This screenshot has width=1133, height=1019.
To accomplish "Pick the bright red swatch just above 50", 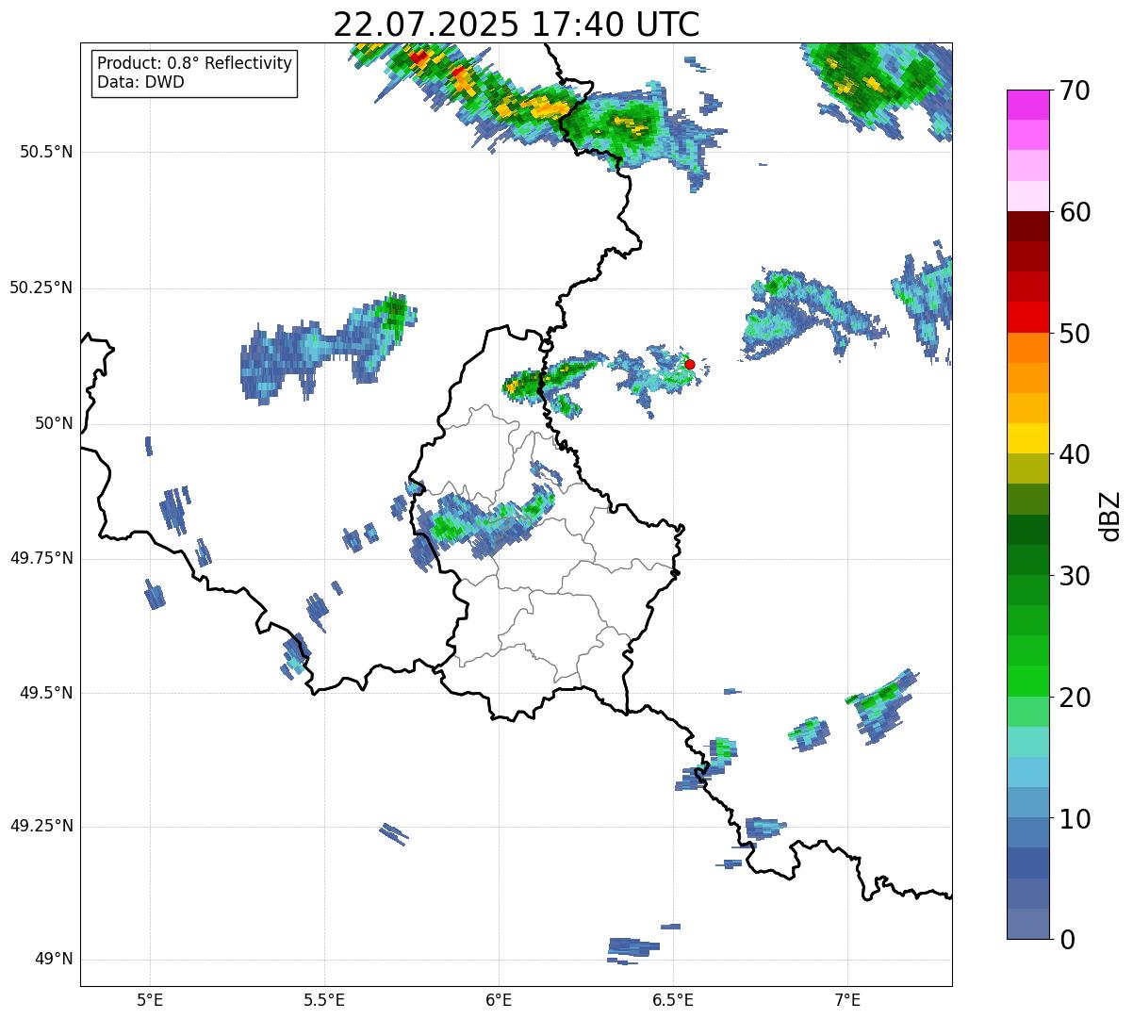I will point(1027,318).
